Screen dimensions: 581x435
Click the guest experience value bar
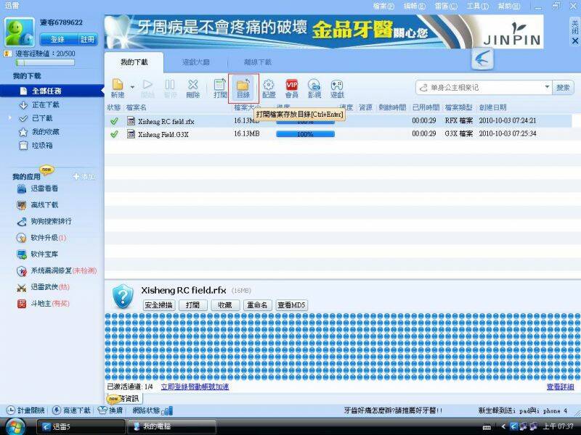coord(45,63)
